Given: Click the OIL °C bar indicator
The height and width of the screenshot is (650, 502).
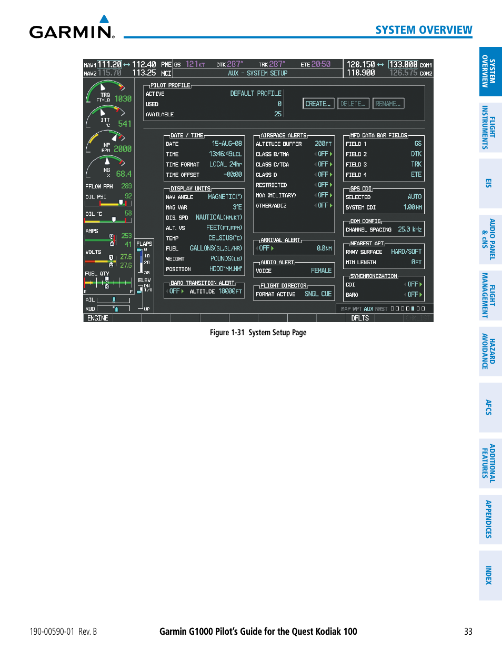Looking at the screenshot, I should pyautogui.click(x=108, y=221).
